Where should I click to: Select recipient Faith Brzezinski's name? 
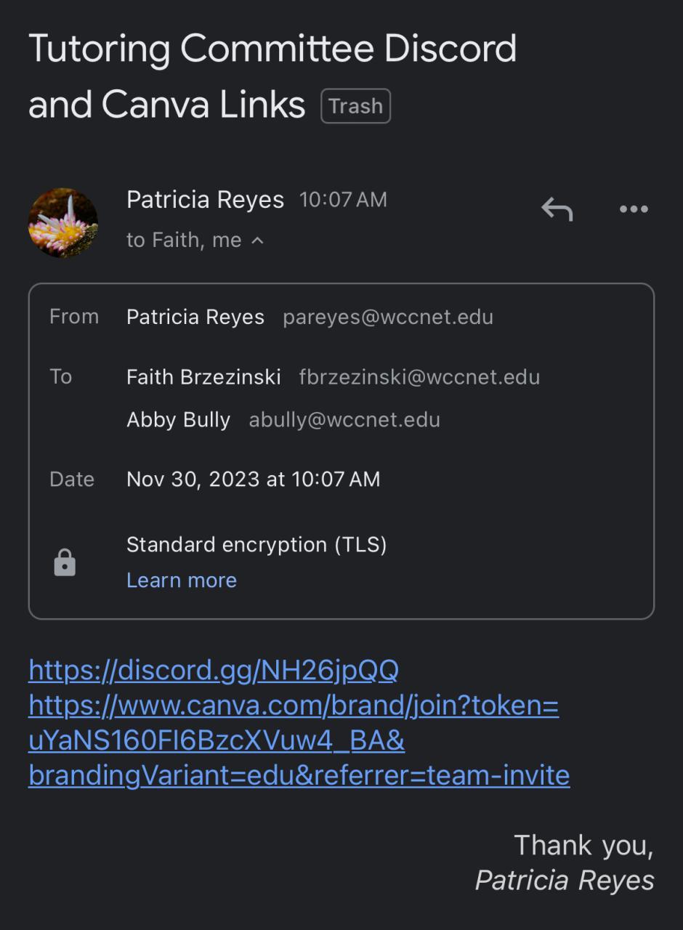[203, 377]
